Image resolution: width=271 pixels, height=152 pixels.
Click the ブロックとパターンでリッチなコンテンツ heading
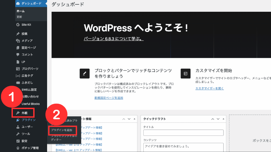pos(133,73)
